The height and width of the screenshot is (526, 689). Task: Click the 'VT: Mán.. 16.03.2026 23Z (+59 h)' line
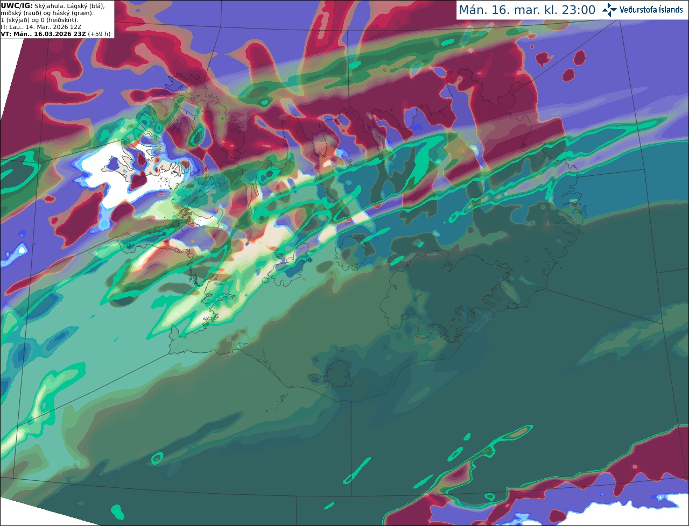[x=56, y=34]
